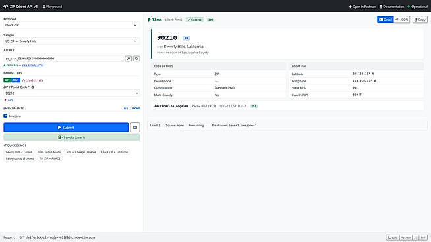
Task: Click the Success status badge
Action: pyautogui.click(x=194, y=20)
